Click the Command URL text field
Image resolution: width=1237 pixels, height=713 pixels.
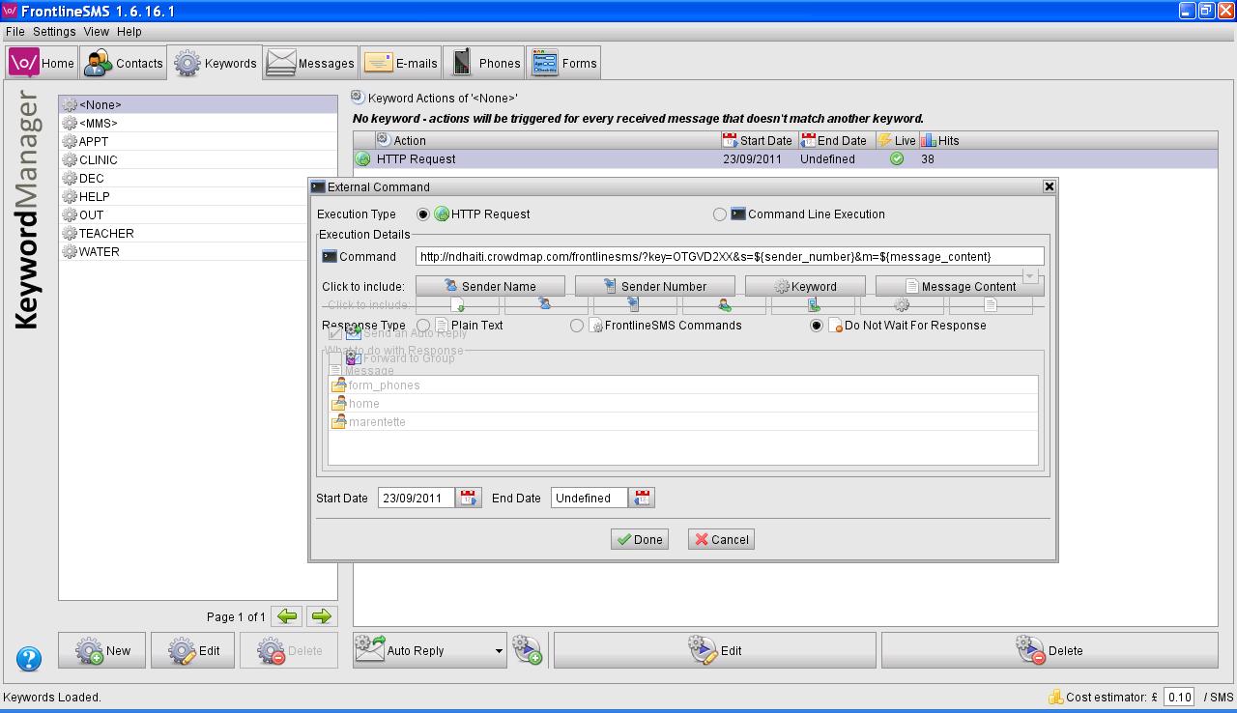[x=730, y=257]
